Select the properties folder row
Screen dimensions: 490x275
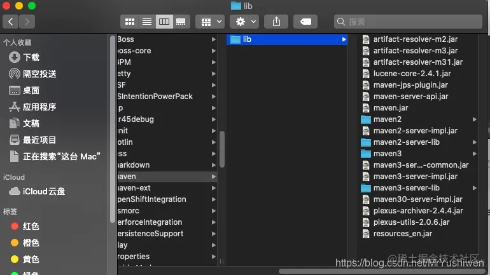tap(167, 257)
